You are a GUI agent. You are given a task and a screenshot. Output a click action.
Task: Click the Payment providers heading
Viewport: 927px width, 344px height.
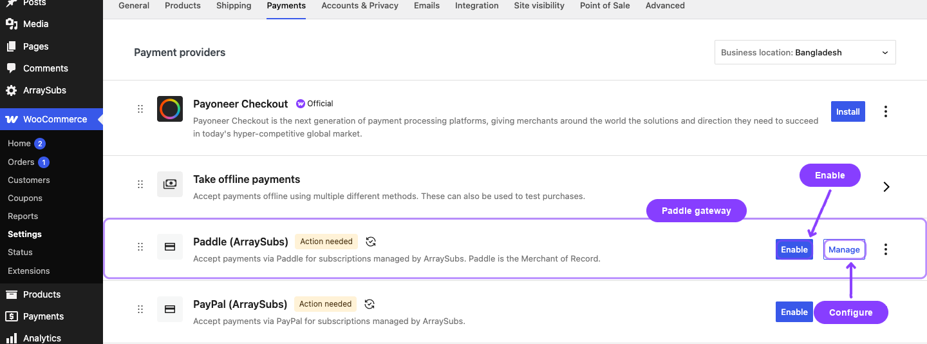tap(180, 53)
